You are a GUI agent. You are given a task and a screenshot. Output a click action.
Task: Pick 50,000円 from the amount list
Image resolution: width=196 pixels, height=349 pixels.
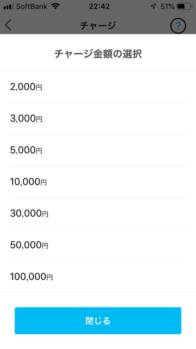98,245
